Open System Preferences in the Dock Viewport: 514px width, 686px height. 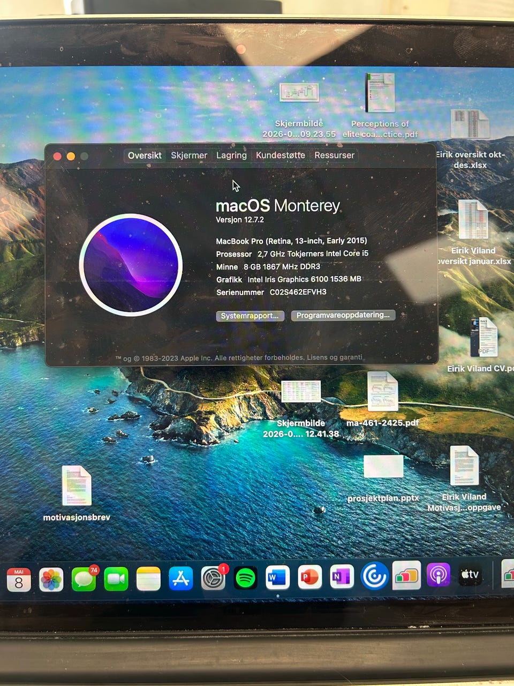pos(214,578)
